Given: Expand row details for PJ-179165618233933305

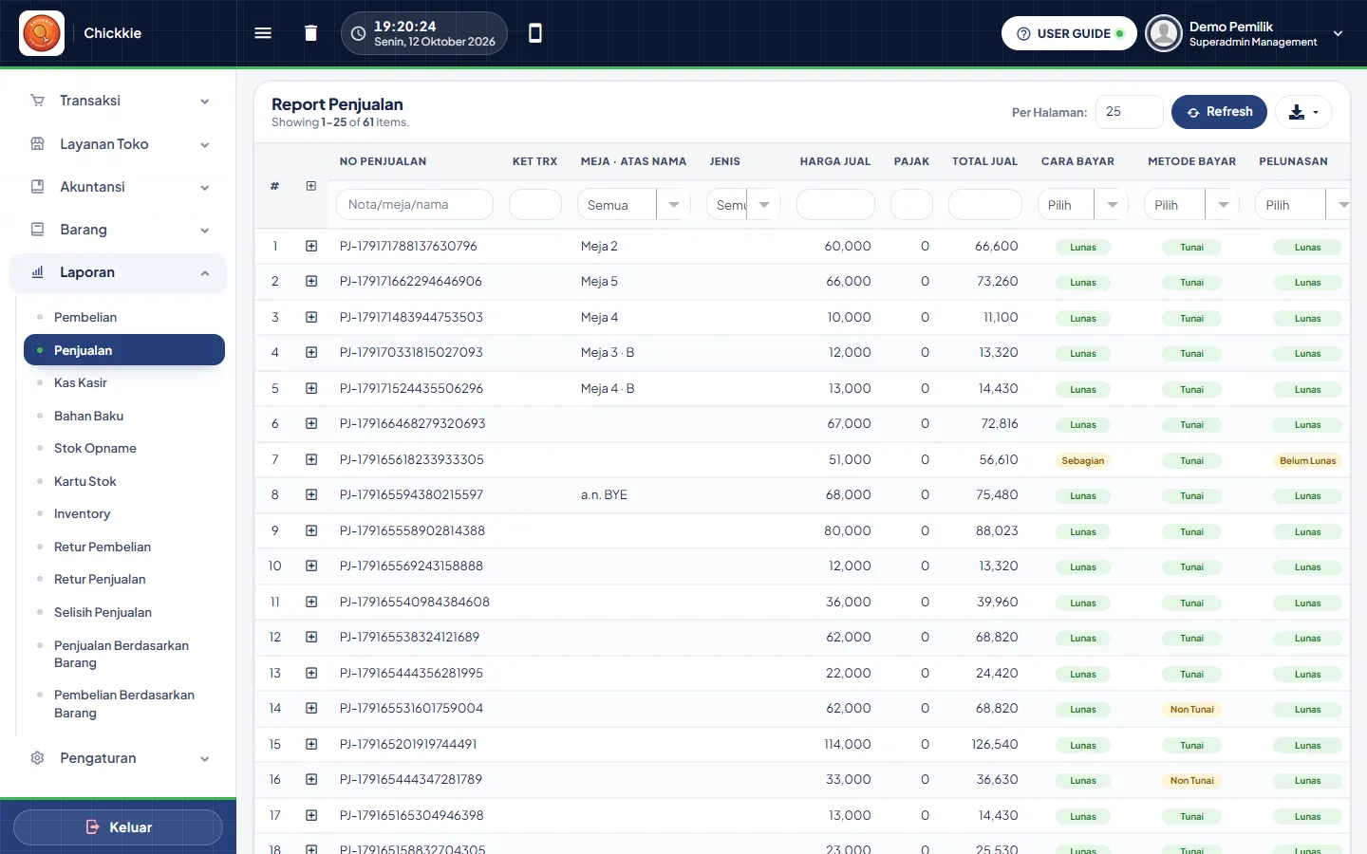Looking at the screenshot, I should pyautogui.click(x=311, y=459).
